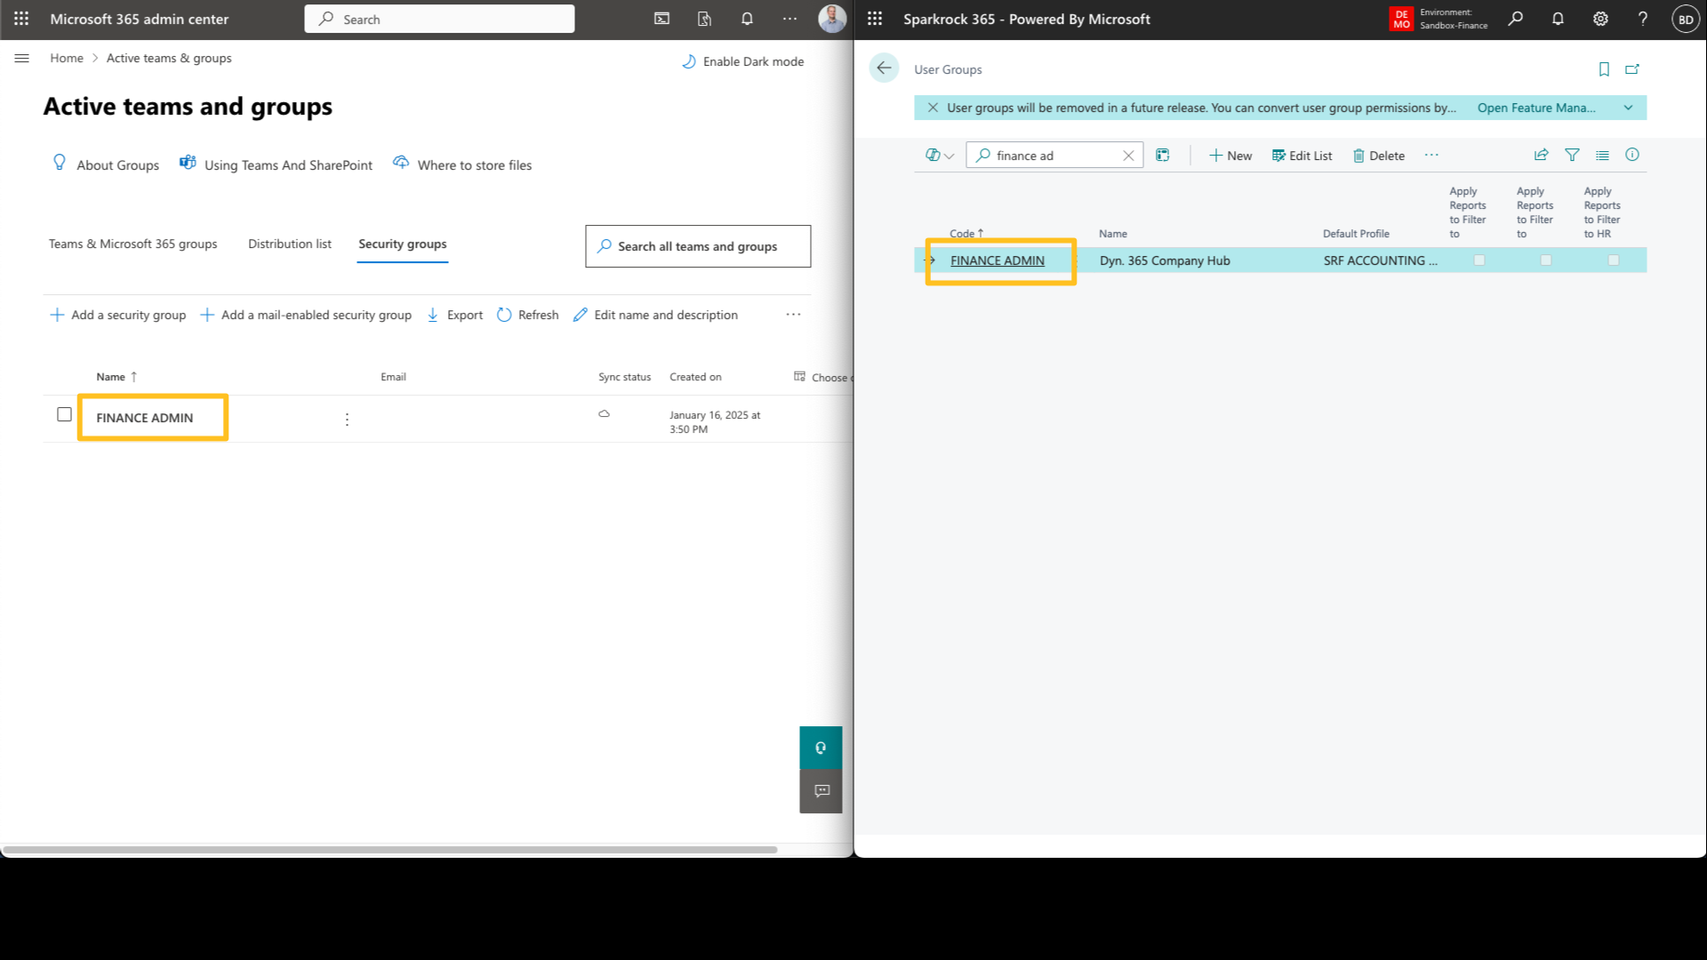Viewport: 1707px width, 960px height.
Task: Open admin center app launcher waffle
Action: click(x=21, y=19)
